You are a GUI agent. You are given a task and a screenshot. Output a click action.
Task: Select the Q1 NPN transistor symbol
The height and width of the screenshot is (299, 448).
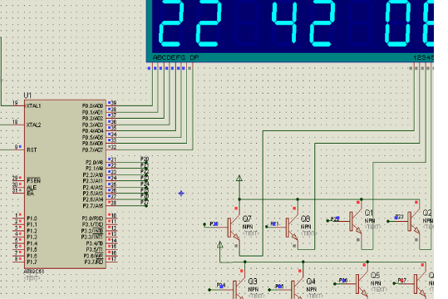point(356,221)
